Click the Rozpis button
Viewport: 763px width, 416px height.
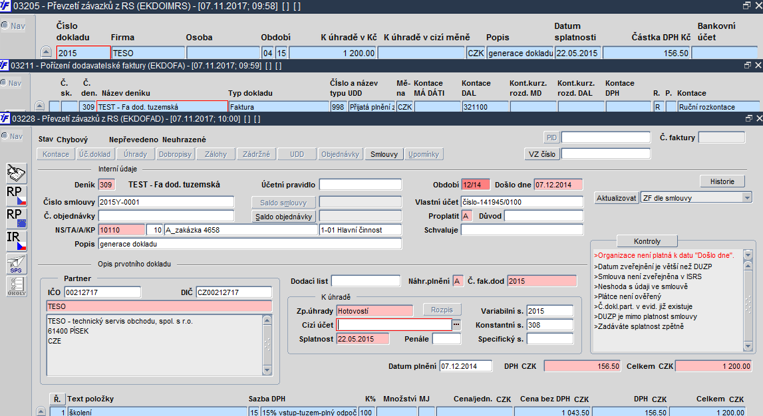tap(442, 310)
